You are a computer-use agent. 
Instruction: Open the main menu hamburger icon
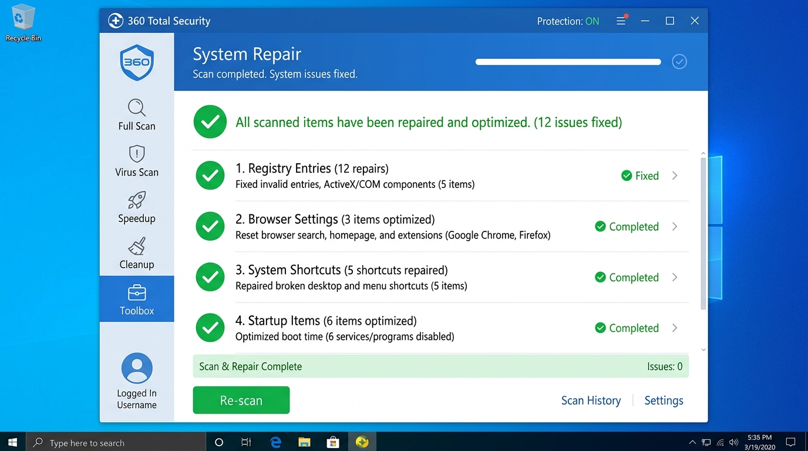tap(621, 20)
